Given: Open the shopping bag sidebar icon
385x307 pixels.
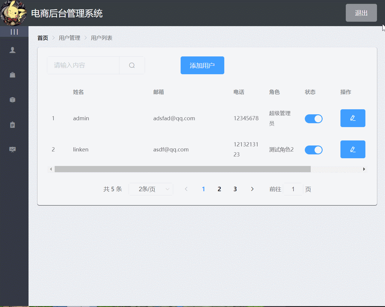Looking at the screenshot, I should [x=12, y=75].
